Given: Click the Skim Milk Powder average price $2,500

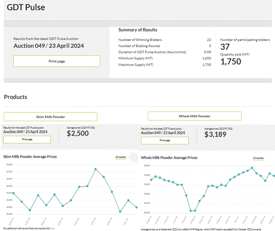Looking at the screenshot, I should [x=78, y=133].
